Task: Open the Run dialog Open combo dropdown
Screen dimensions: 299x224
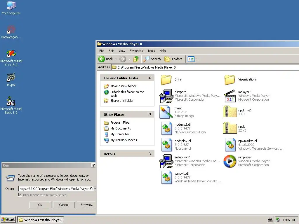Action: coord(94,189)
